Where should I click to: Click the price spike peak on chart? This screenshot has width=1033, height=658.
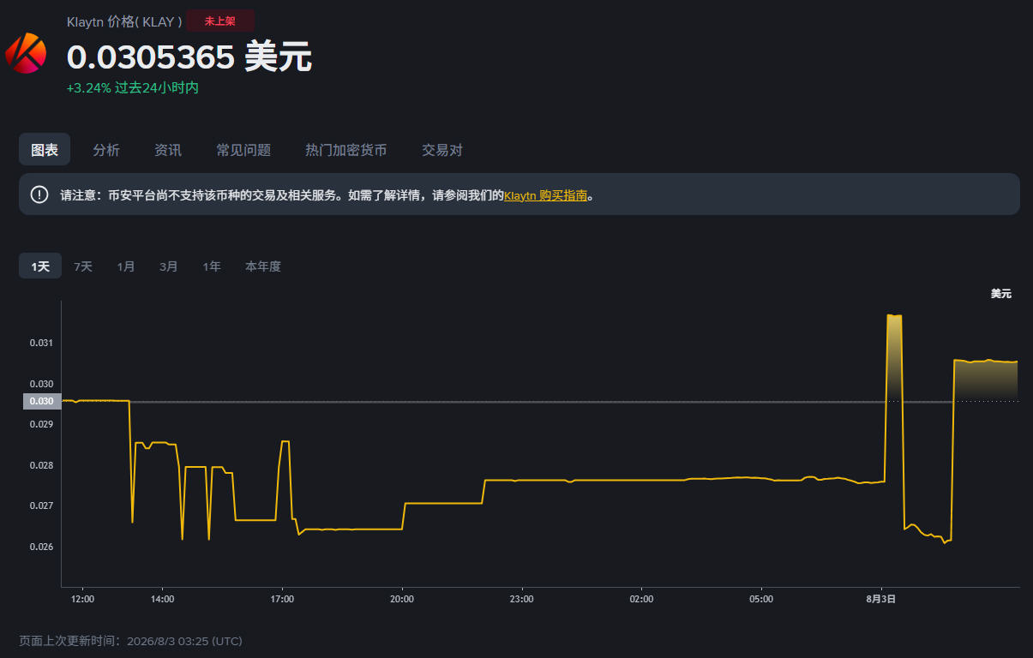[x=894, y=316]
